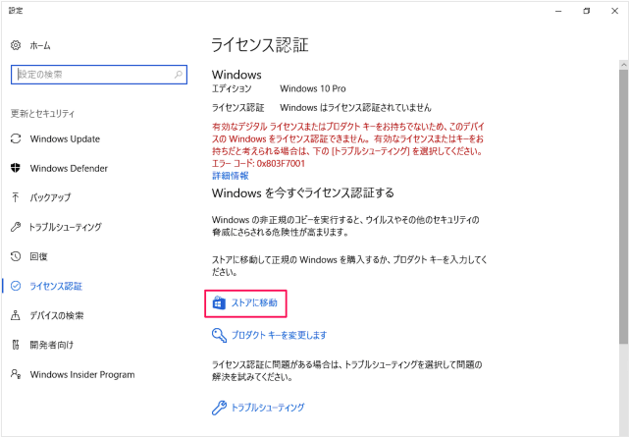Open the ライセンス認証 sidebar item
This screenshot has width=629, height=437.
coord(56,286)
